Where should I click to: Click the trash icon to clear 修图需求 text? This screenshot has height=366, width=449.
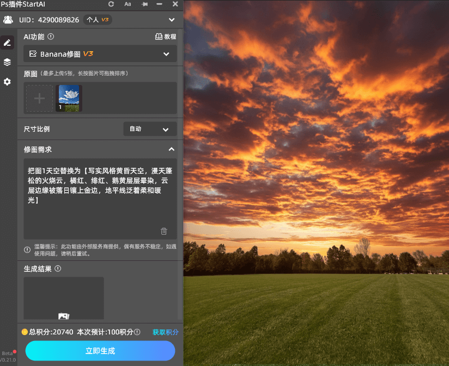pyautogui.click(x=163, y=231)
